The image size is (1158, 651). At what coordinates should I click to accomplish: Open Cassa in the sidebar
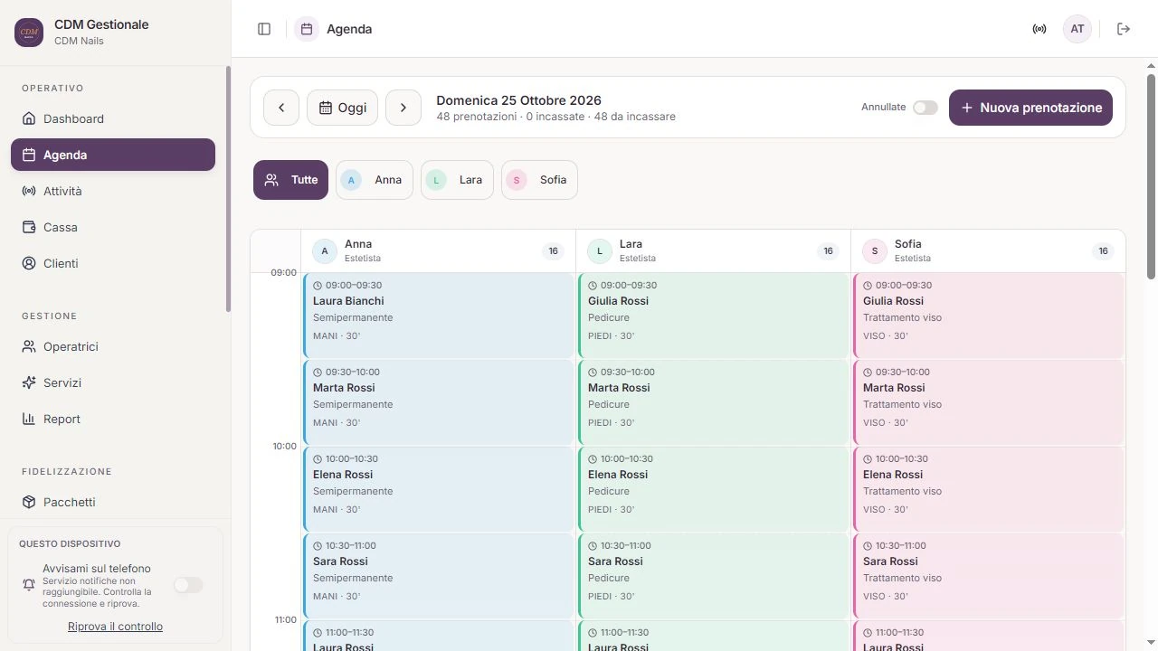coord(113,227)
